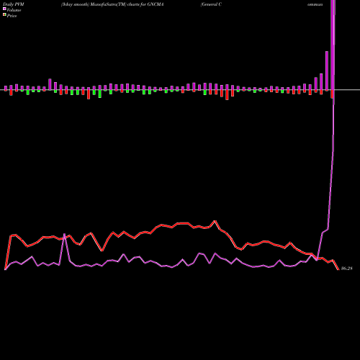The width and height of the screenshot is (360, 360).
Task: Click the tallest magenta volume bar at the right edge
Action: (333, 45)
